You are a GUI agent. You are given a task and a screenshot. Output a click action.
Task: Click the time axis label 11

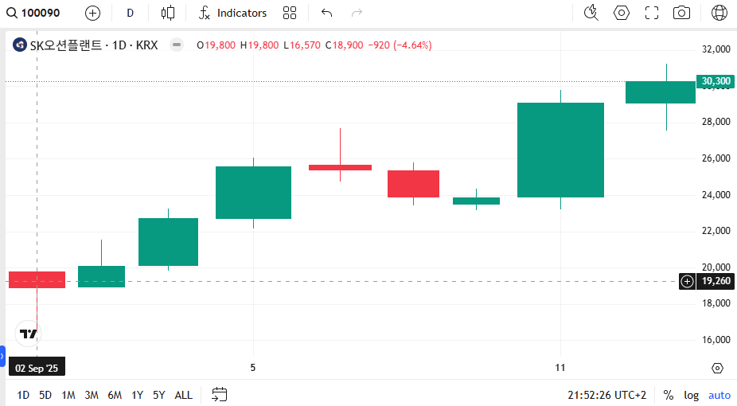560,368
